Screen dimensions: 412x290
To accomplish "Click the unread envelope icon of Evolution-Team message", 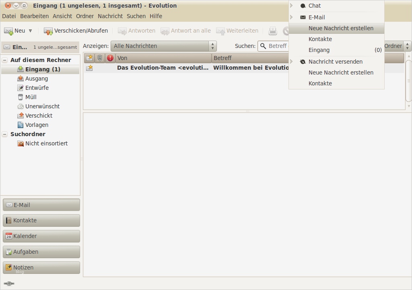I will pos(89,68).
